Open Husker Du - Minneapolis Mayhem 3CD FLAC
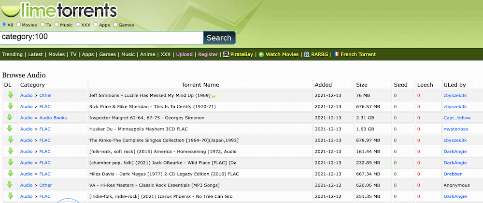 [x=138, y=129]
